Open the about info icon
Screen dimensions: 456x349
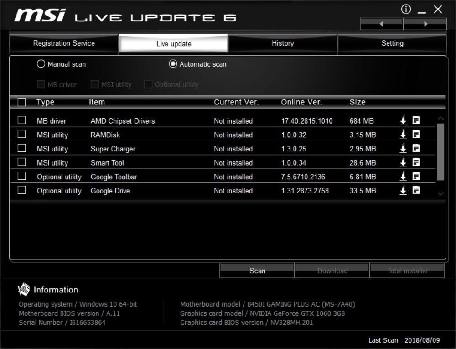point(406,9)
